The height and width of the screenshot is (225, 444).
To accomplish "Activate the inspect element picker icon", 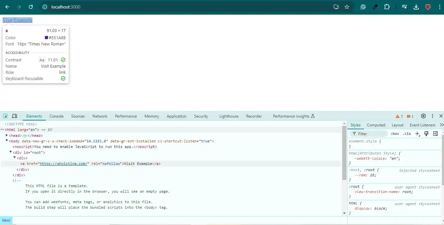I will point(6,116).
